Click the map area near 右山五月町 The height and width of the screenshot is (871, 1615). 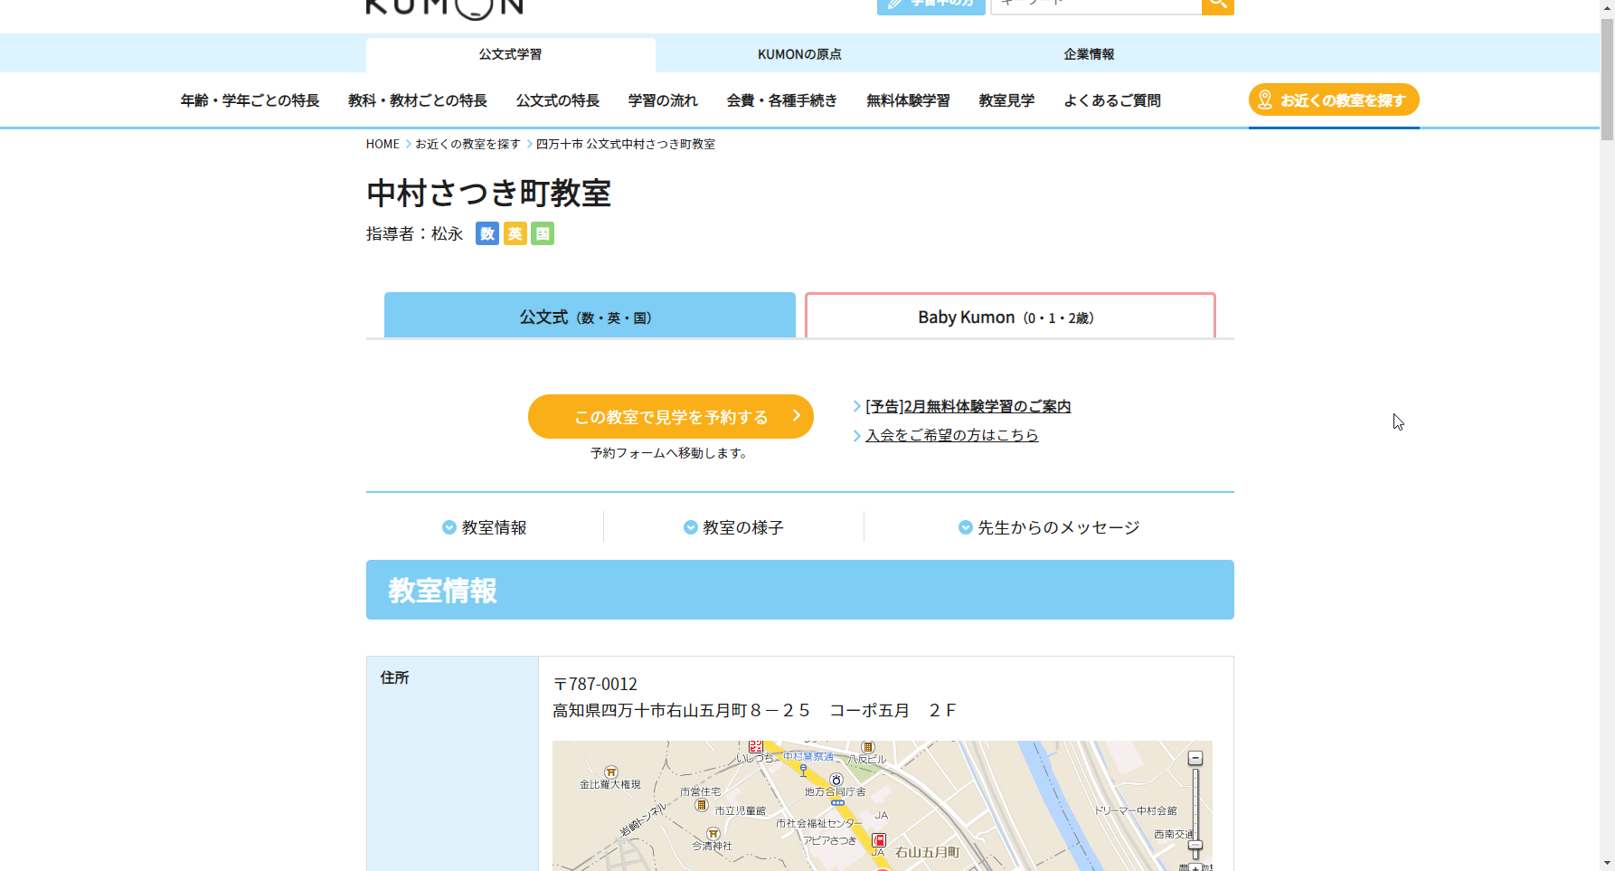pos(927,853)
